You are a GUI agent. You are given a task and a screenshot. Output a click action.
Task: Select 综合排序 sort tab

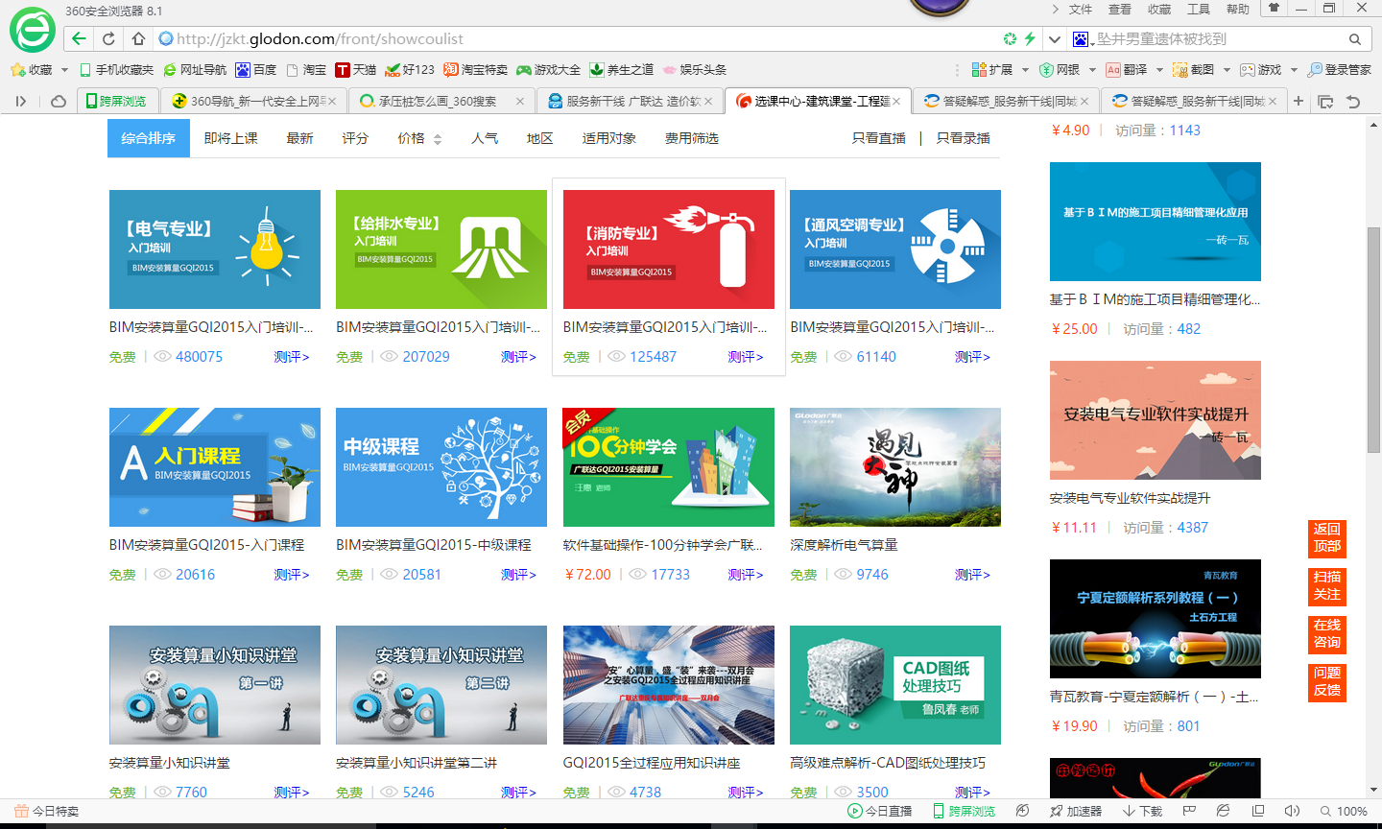[149, 138]
